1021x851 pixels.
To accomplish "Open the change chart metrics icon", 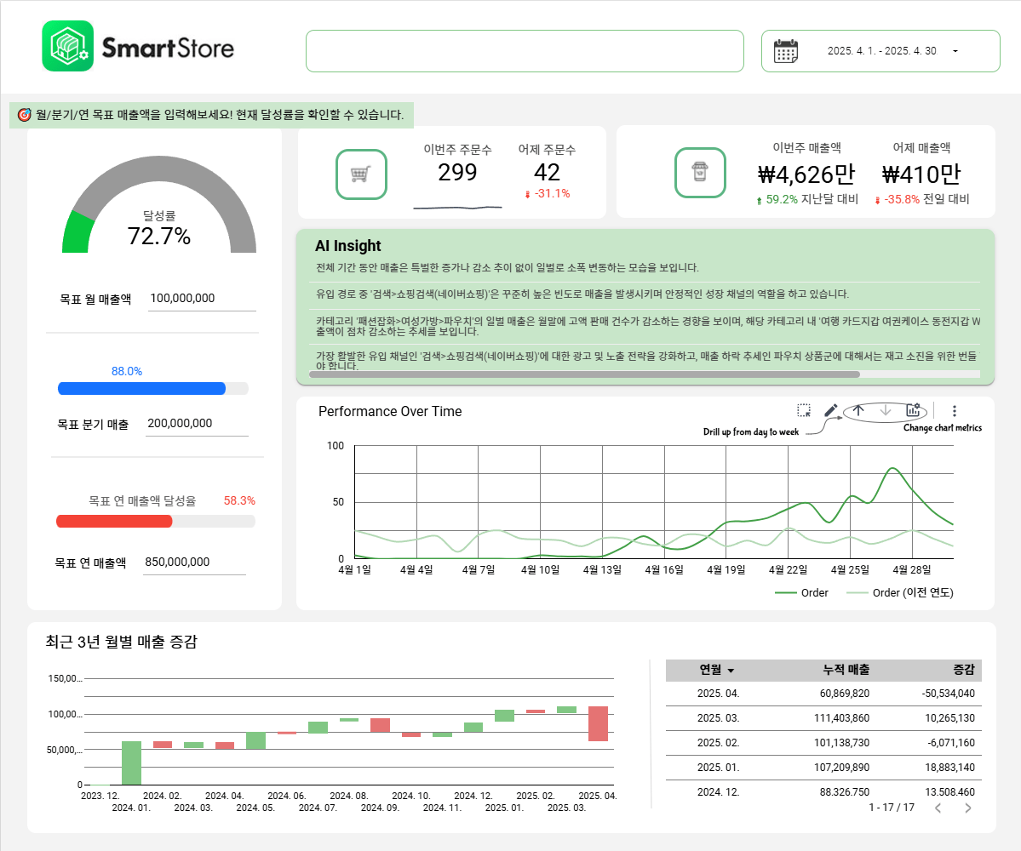I will 913,411.
